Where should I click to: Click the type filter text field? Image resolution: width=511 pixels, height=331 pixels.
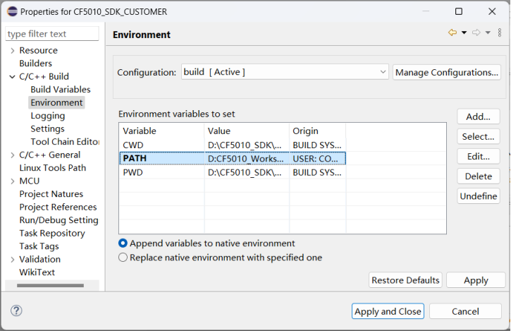tap(52, 34)
